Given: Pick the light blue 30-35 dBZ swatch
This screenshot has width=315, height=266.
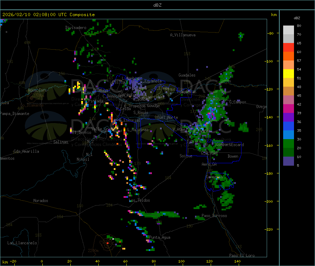Looking at the screenshot, I should [x=288, y=135].
